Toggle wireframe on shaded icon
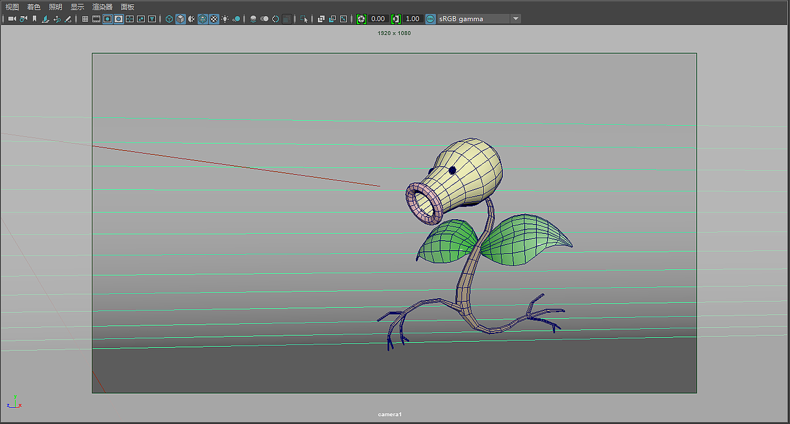 [202, 19]
